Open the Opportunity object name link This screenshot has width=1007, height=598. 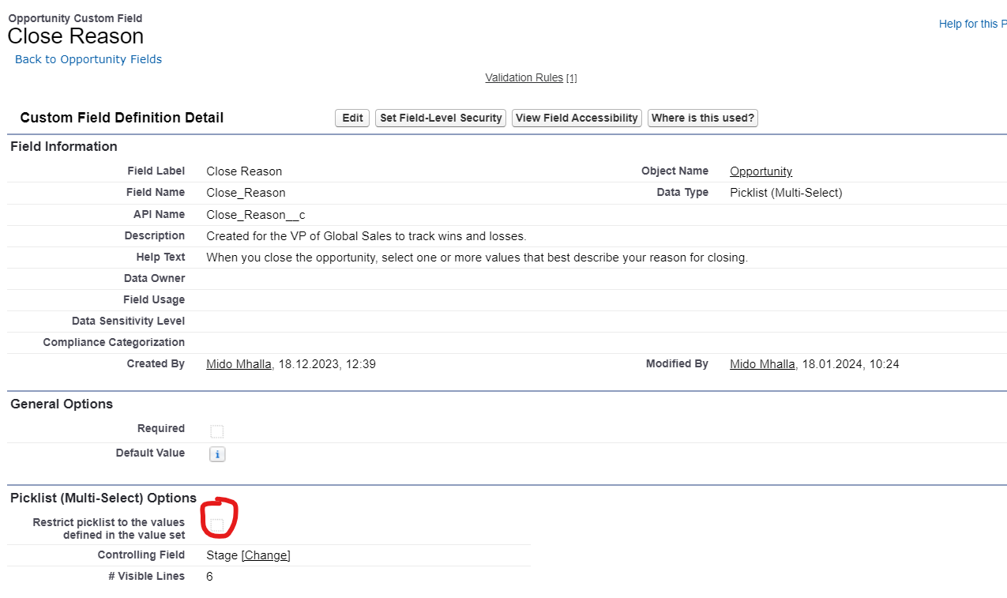[x=761, y=171]
